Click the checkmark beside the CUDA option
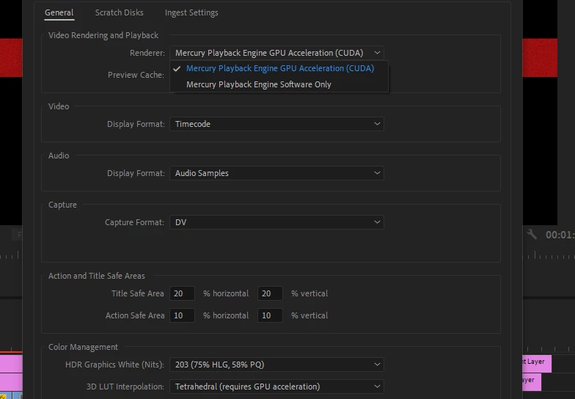 pos(177,69)
